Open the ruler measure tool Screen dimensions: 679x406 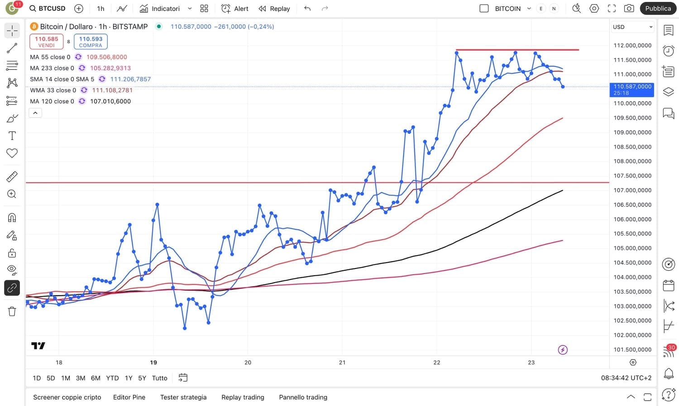click(x=12, y=176)
